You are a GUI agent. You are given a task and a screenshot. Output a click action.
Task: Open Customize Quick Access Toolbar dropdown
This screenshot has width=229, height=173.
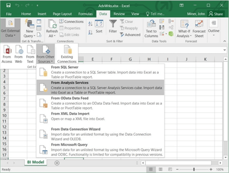click(x=38, y=6)
